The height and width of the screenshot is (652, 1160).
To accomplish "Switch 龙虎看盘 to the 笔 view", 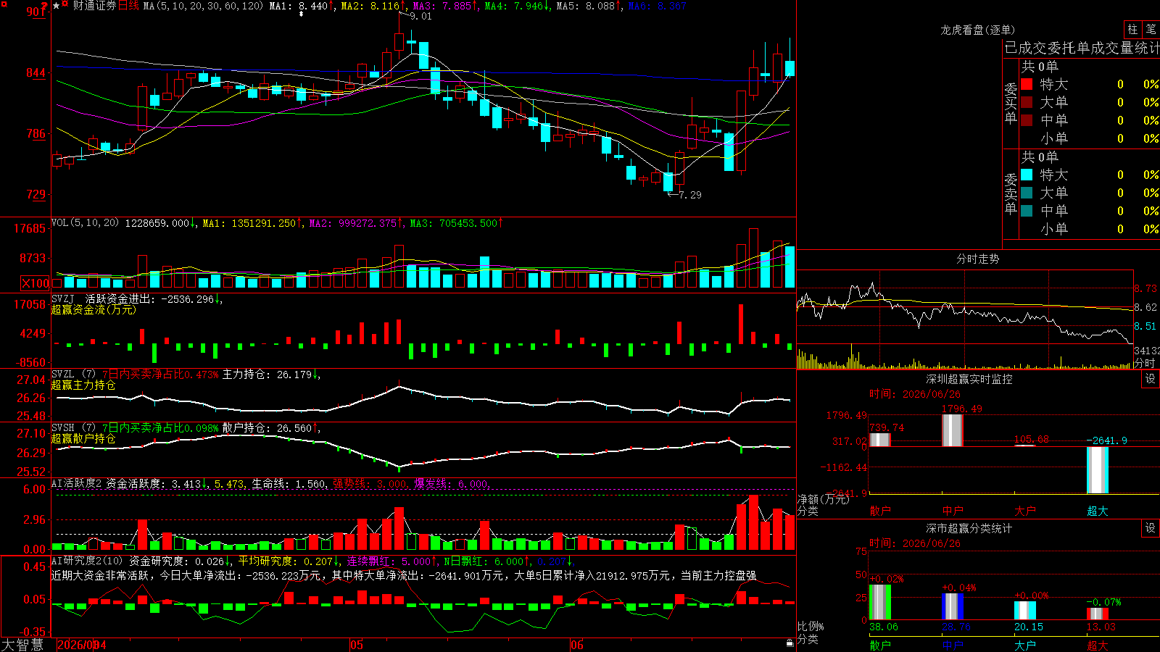I will (x=1151, y=29).
